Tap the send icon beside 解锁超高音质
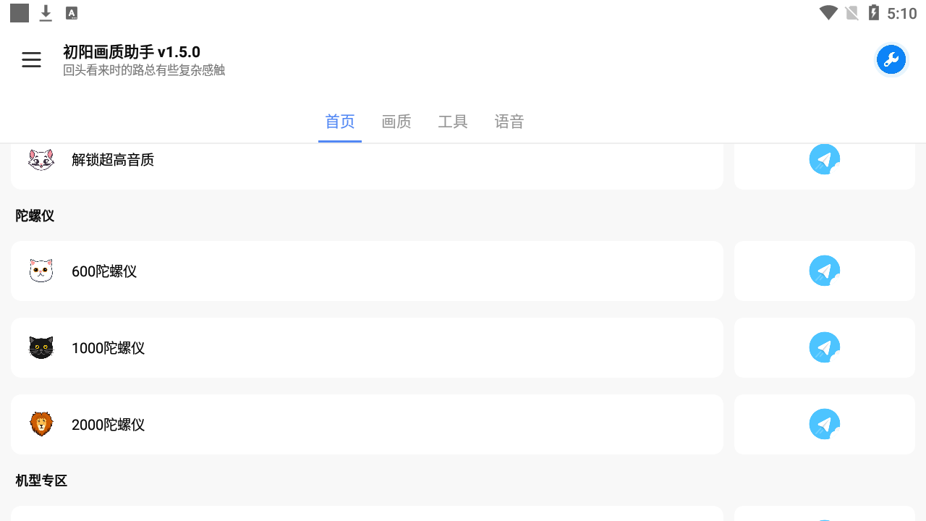This screenshot has height=521, width=926. 825,159
